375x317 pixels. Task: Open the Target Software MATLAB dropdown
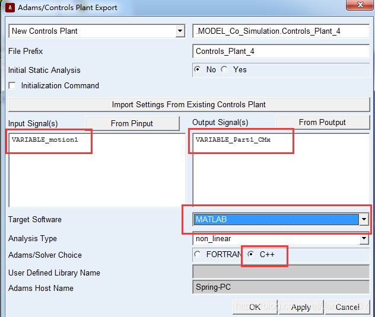pos(363,220)
